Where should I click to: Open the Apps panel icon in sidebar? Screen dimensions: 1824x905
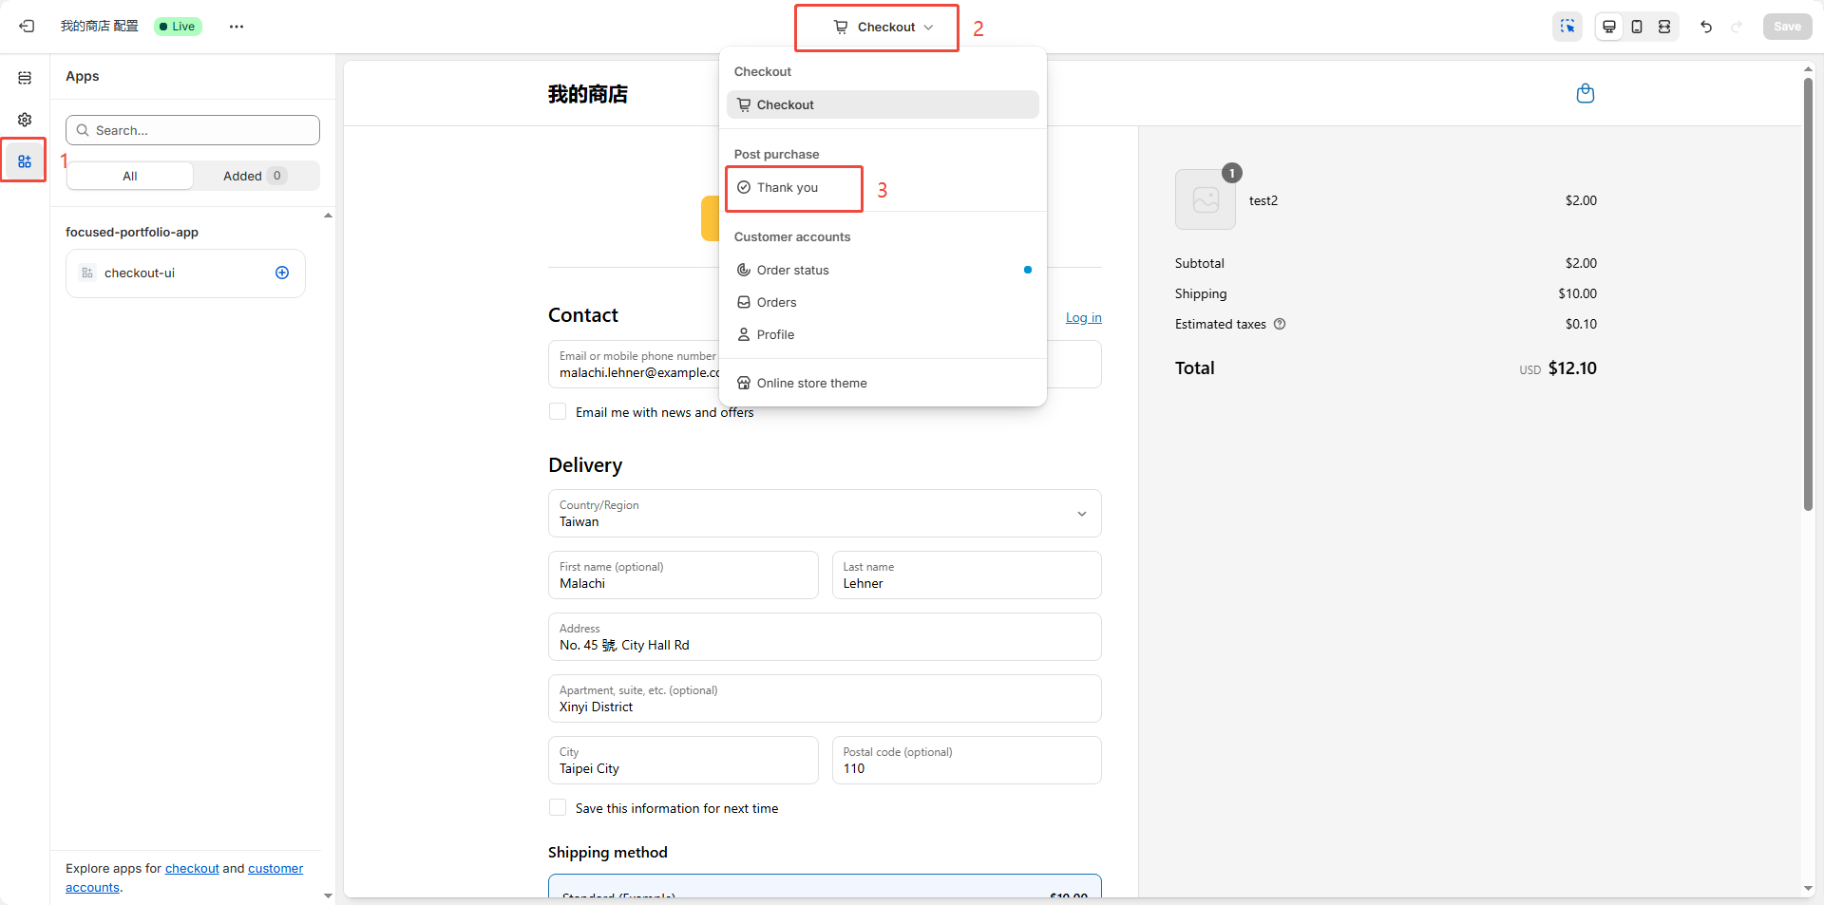click(x=25, y=161)
